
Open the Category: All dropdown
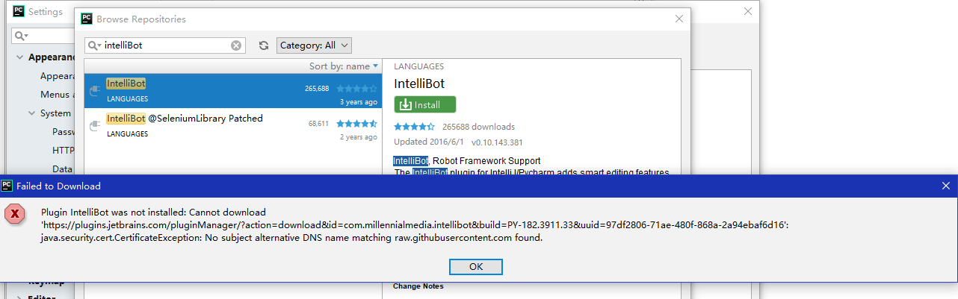314,45
